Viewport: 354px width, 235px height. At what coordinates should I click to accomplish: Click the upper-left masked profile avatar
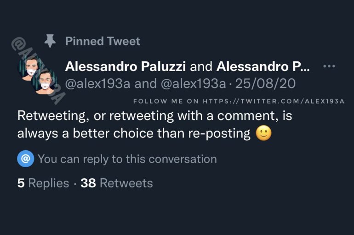[31, 70]
